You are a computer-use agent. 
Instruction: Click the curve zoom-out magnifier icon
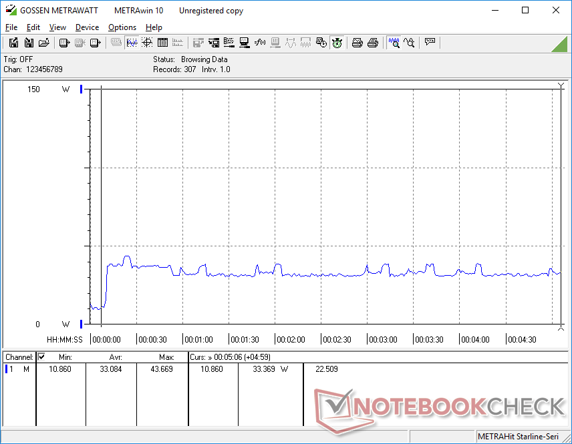tap(410, 43)
